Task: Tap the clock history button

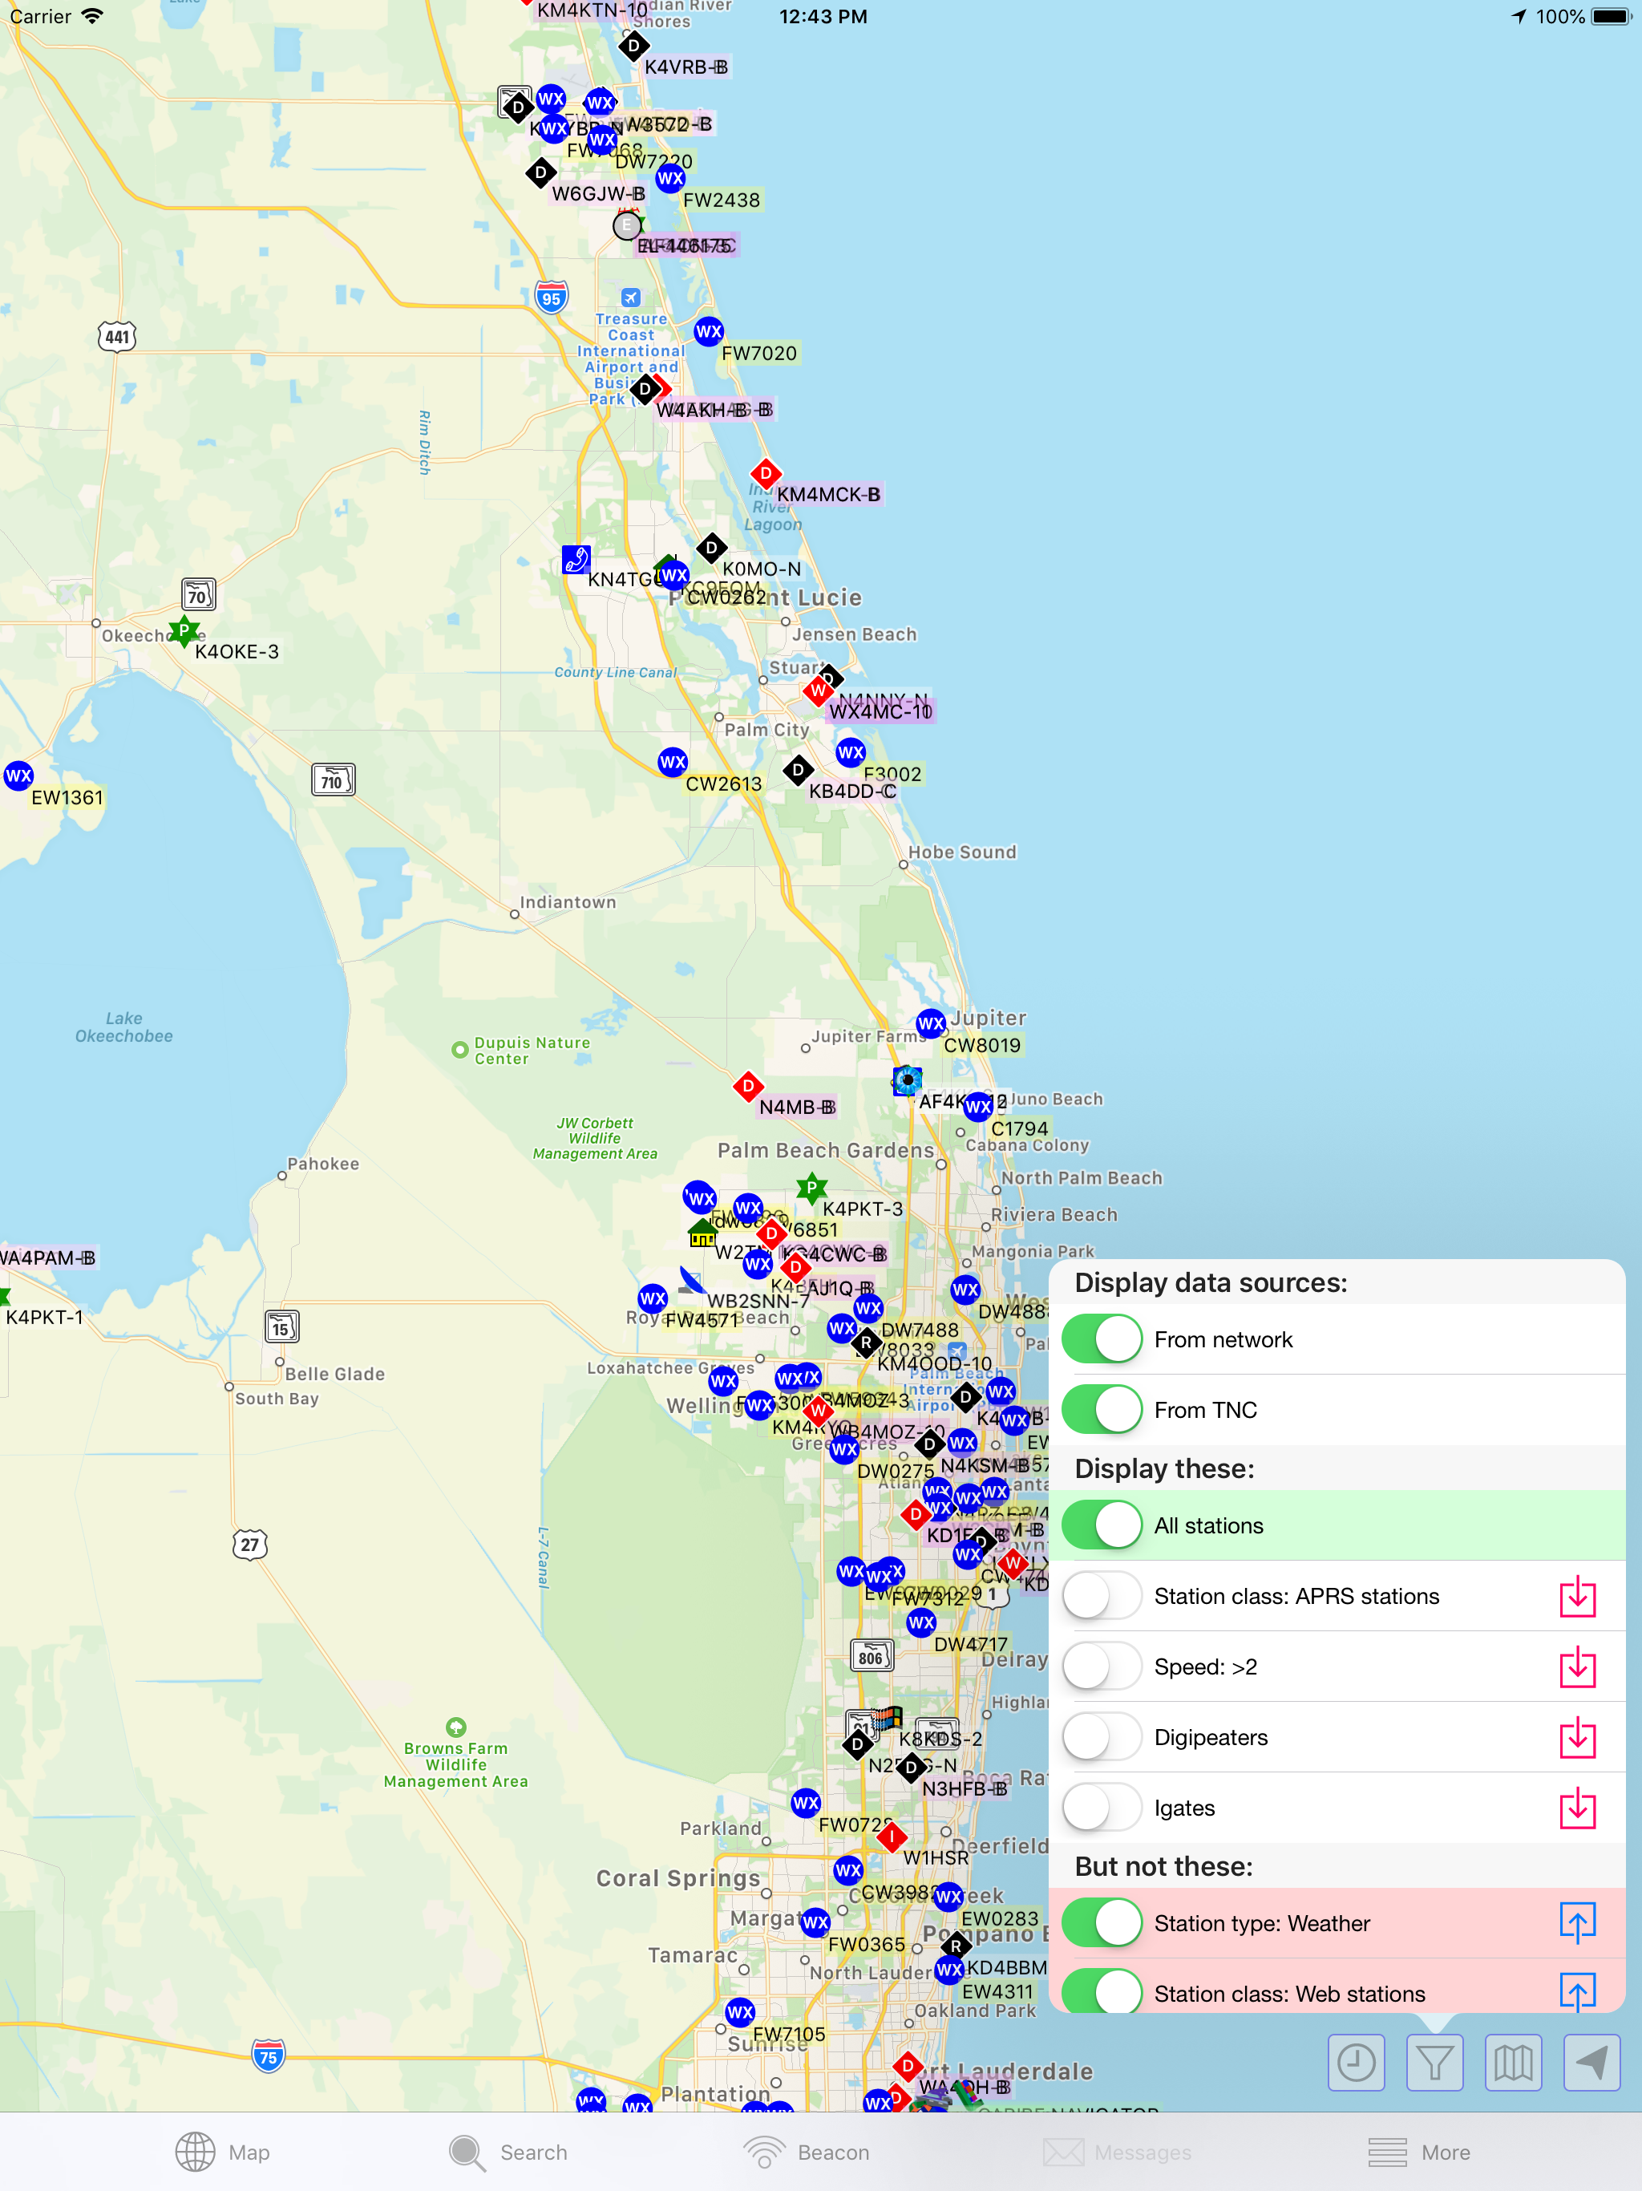Action: (x=1356, y=2063)
